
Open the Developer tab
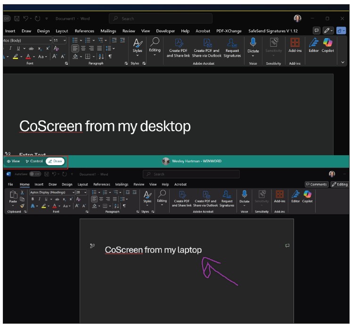165,31
